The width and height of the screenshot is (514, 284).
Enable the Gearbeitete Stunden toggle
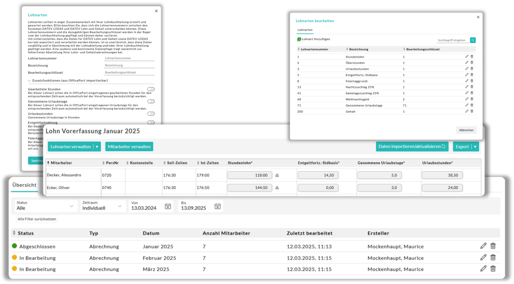tap(151, 89)
